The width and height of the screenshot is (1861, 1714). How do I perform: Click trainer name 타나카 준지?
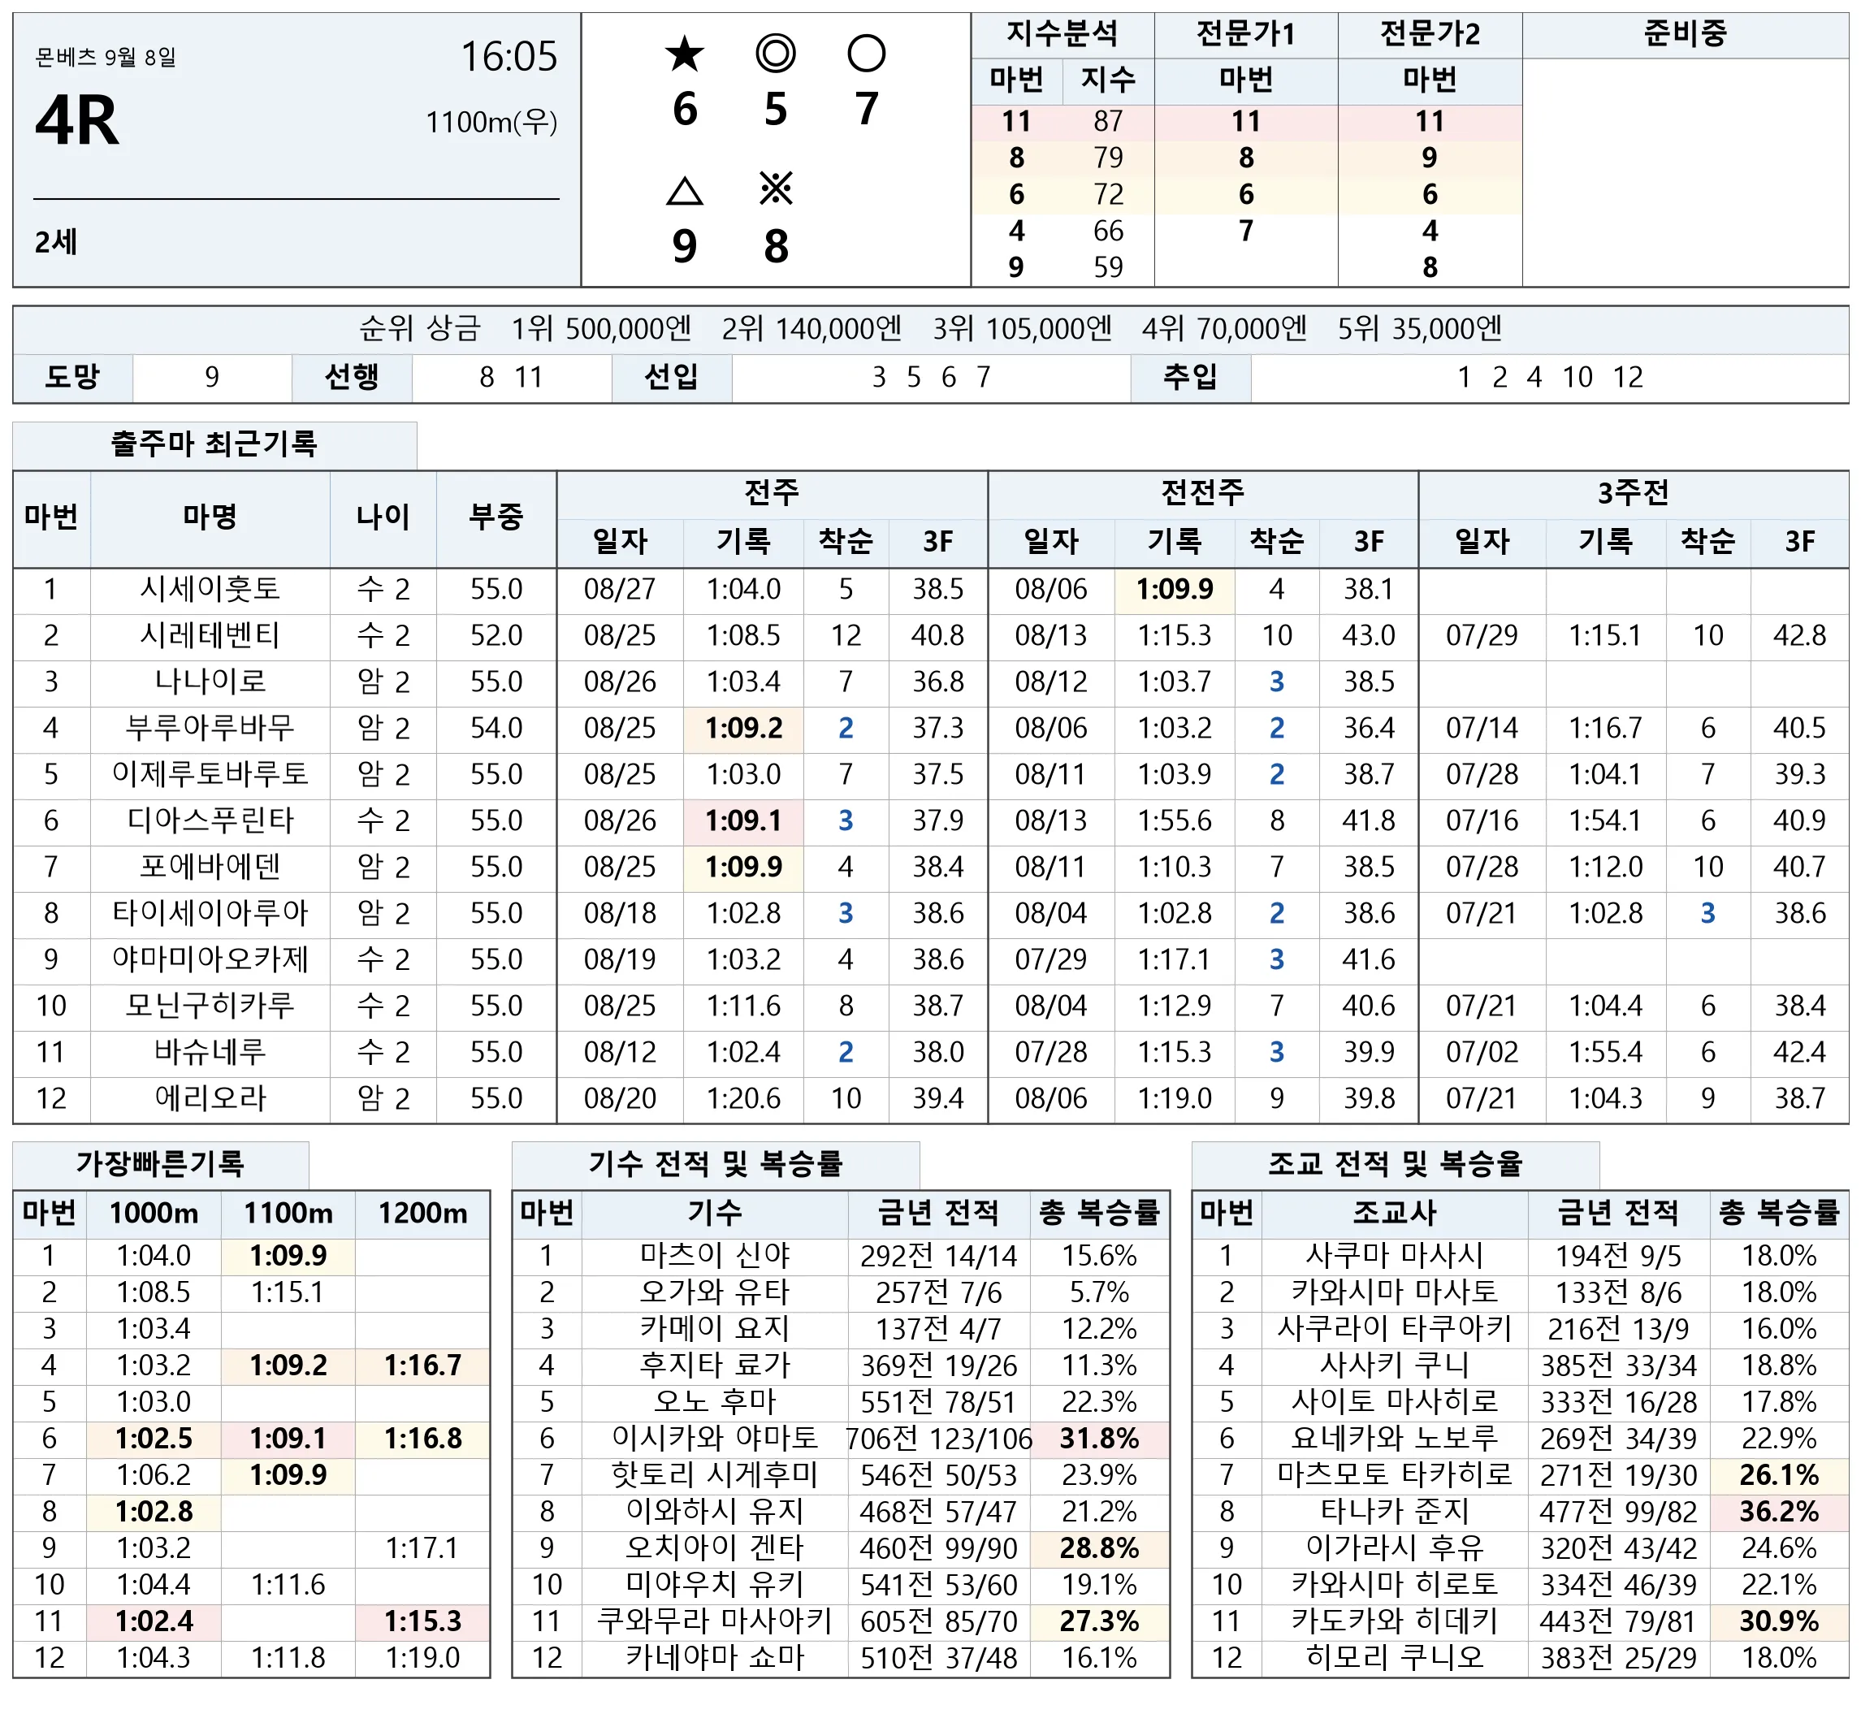pyautogui.click(x=1394, y=1512)
